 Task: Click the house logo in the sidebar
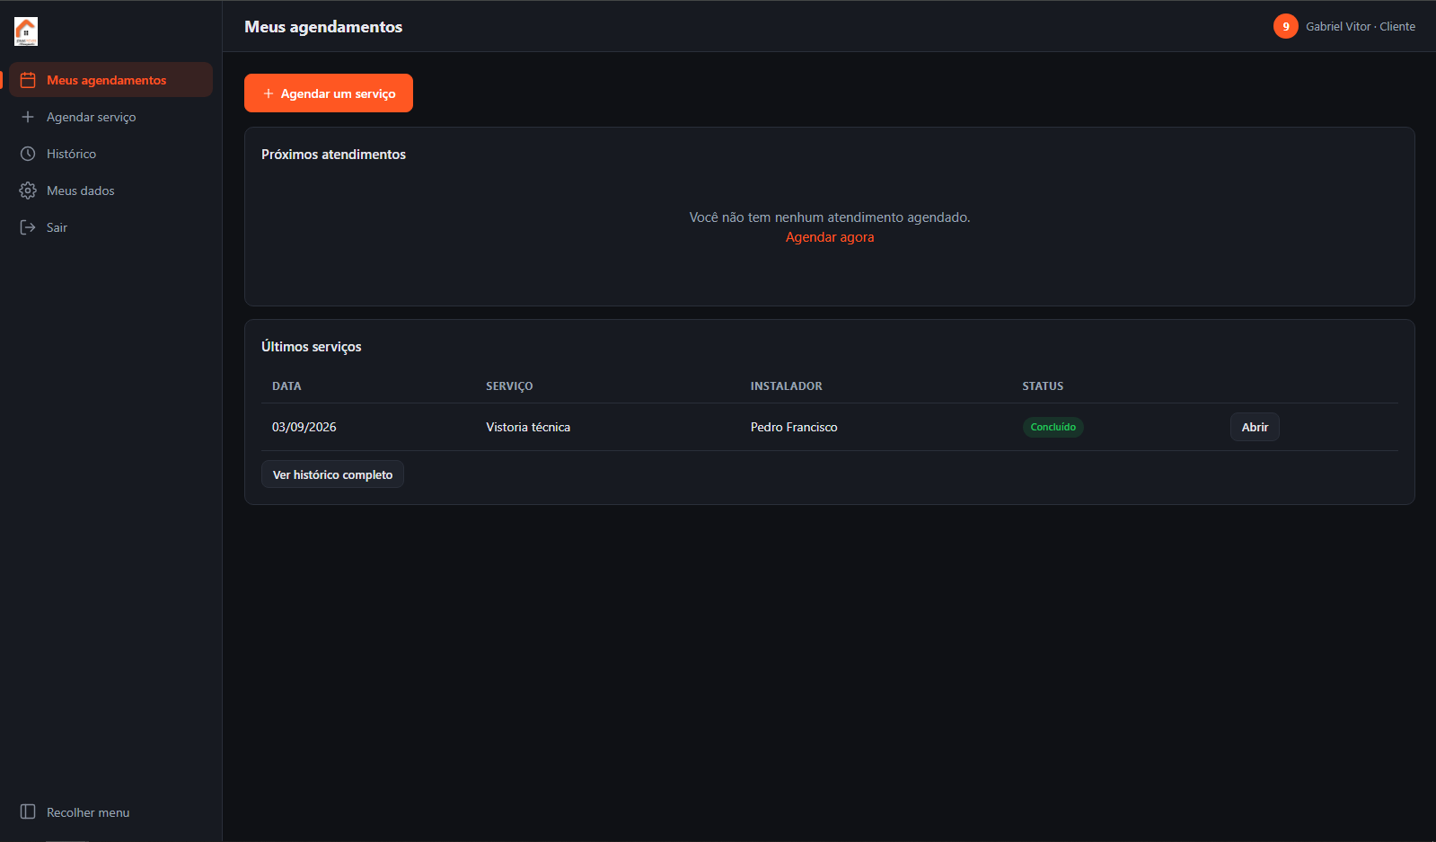(26, 31)
